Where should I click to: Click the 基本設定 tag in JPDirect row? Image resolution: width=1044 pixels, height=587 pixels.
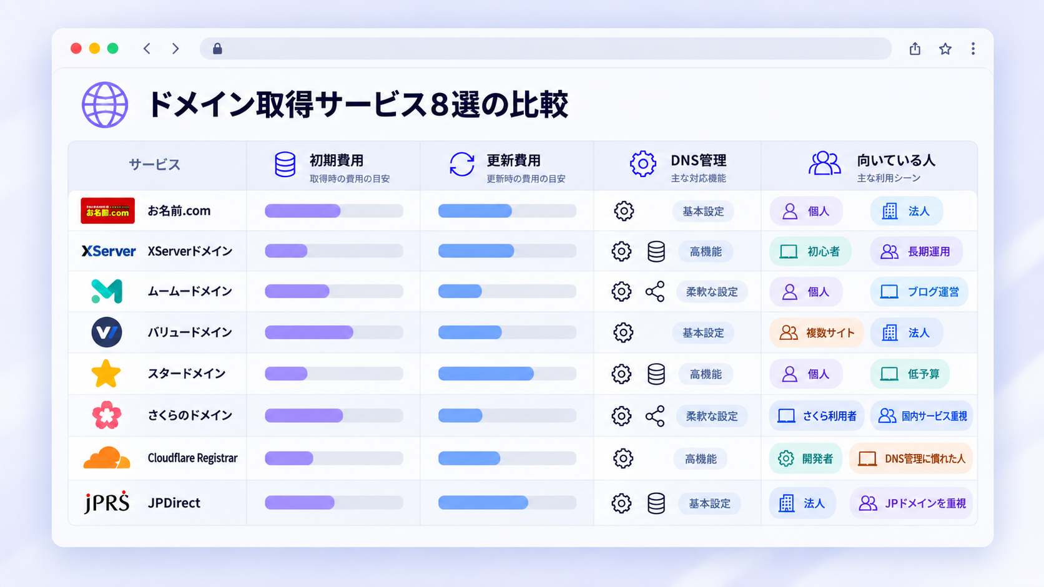709,503
